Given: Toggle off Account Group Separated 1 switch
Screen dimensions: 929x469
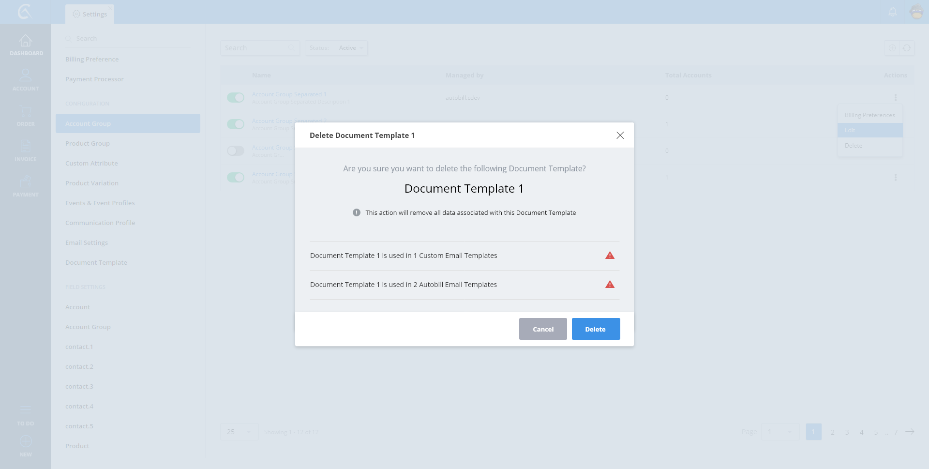Looking at the screenshot, I should click(x=236, y=98).
